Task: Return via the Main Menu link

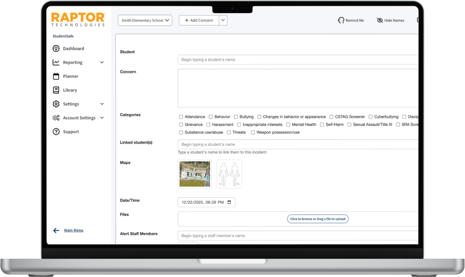Action: (x=74, y=230)
